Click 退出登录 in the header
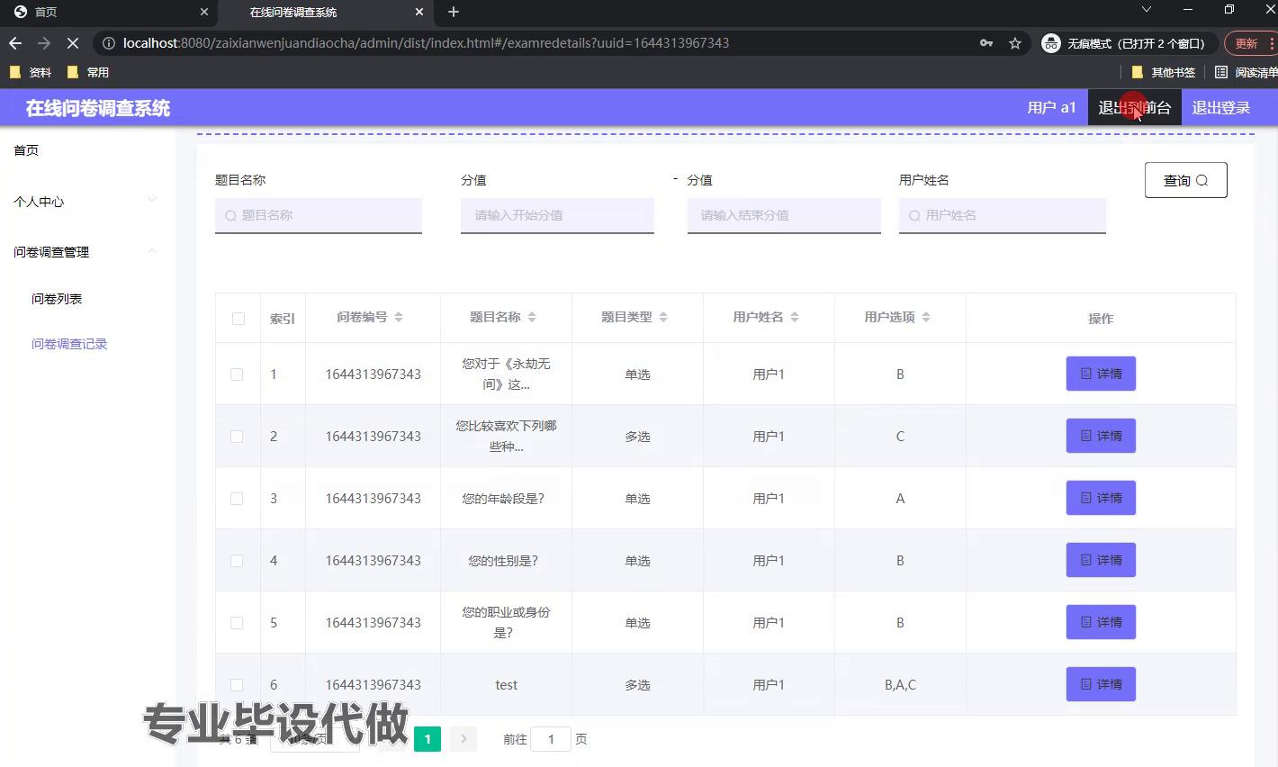This screenshot has height=767, width=1278. point(1220,108)
